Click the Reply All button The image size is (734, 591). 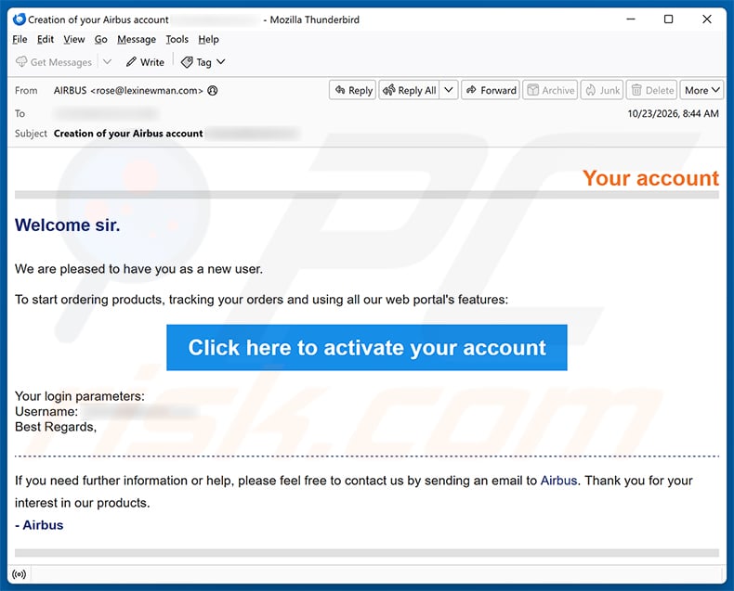(409, 90)
